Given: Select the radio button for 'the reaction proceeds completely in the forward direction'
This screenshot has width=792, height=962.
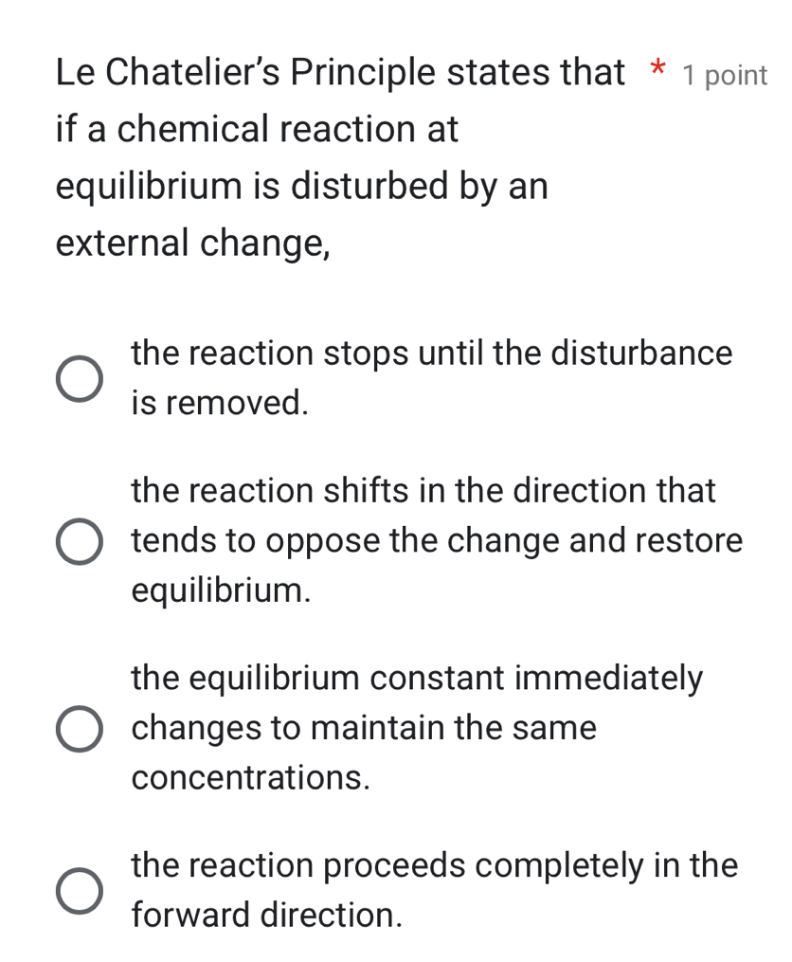Looking at the screenshot, I should (79, 891).
